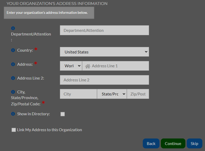The height and width of the screenshot is (151, 205).
Task: Focus the Department/Attention text field
Action: (104, 30)
